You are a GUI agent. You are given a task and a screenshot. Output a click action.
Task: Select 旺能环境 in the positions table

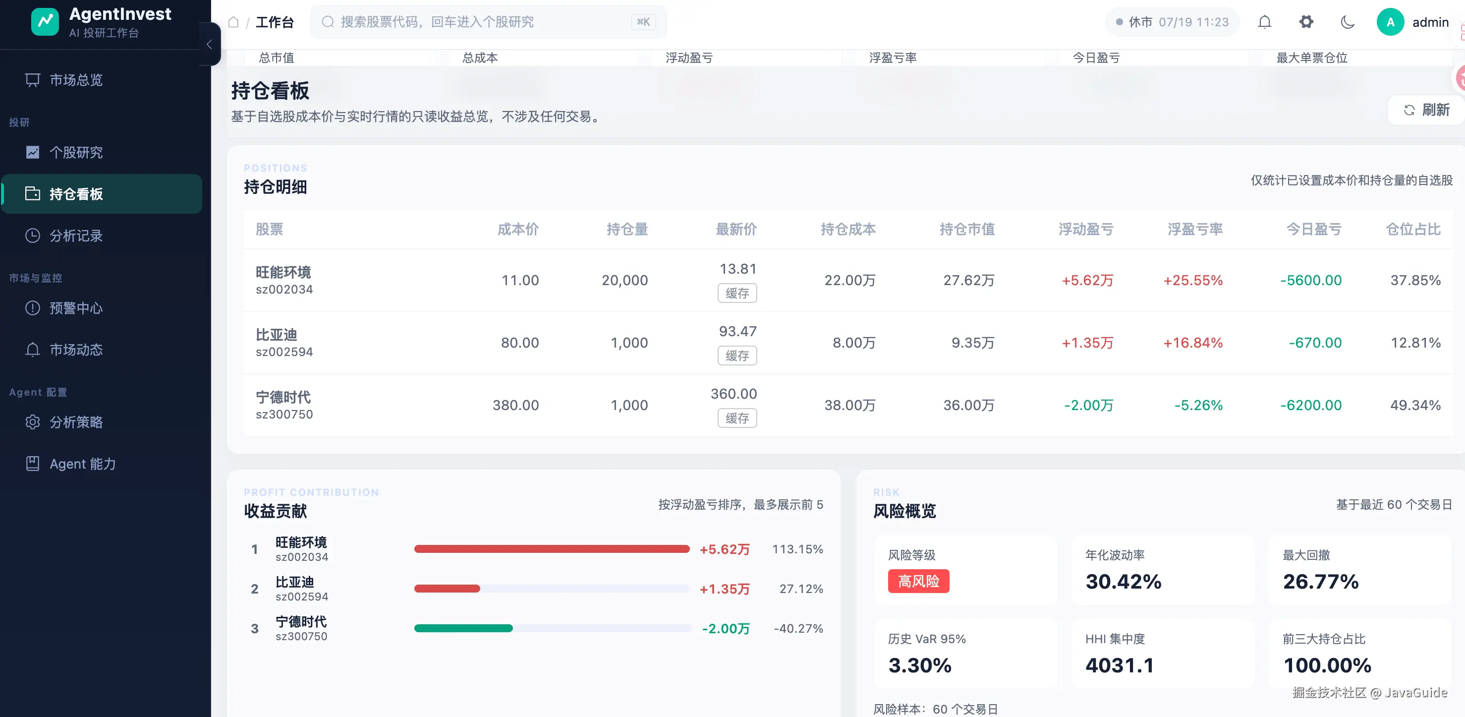pyautogui.click(x=283, y=273)
